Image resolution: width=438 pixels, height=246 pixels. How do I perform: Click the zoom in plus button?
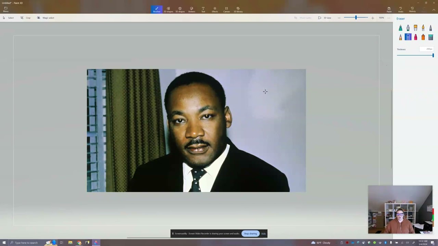point(373,18)
